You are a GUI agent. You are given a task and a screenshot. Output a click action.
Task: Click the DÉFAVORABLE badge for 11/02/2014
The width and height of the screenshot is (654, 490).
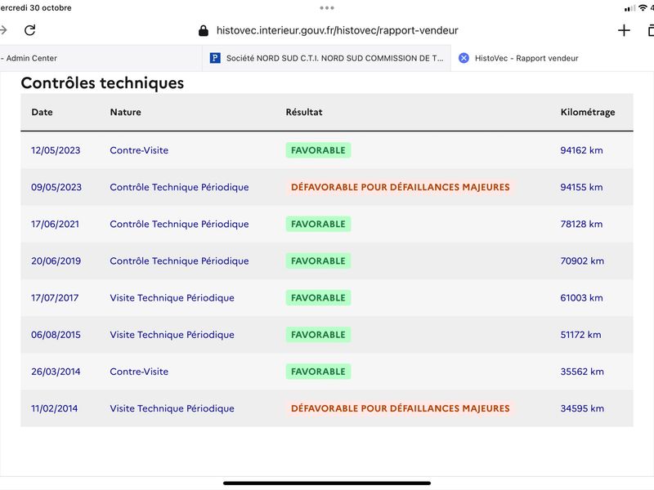tap(400, 408)
